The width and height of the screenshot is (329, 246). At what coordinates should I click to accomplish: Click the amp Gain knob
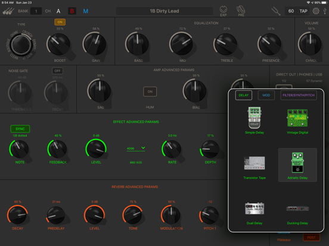point(95,45)
